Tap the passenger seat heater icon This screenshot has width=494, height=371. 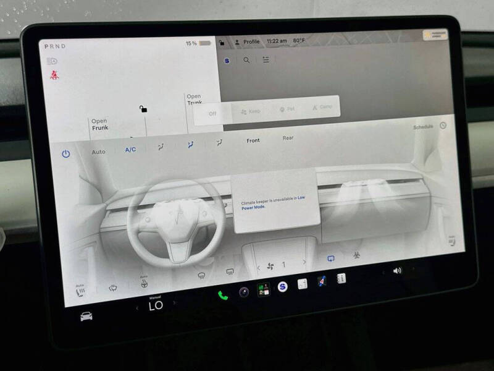tap(451, 241)
